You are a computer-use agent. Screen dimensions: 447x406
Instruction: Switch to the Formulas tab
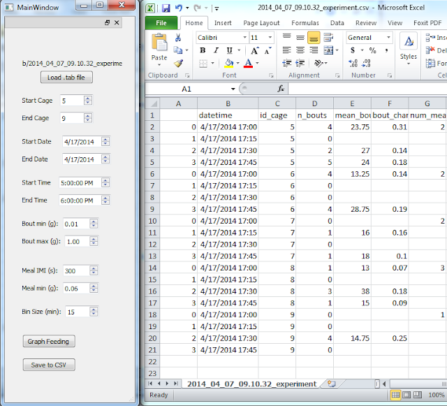point(305,23)
